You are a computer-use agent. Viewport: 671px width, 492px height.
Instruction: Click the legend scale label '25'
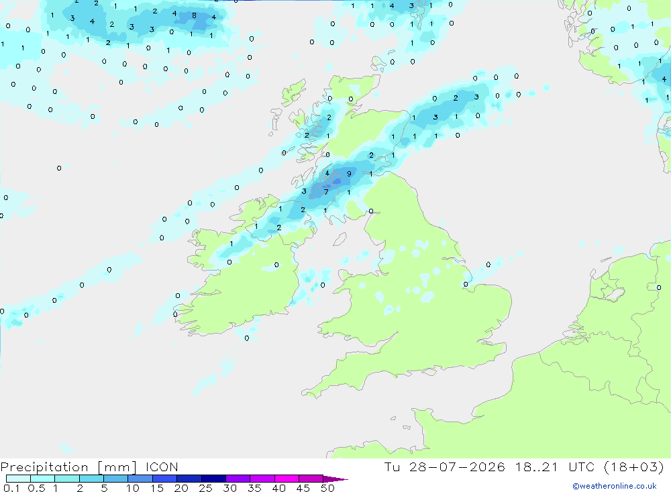(x=205, y=488)
